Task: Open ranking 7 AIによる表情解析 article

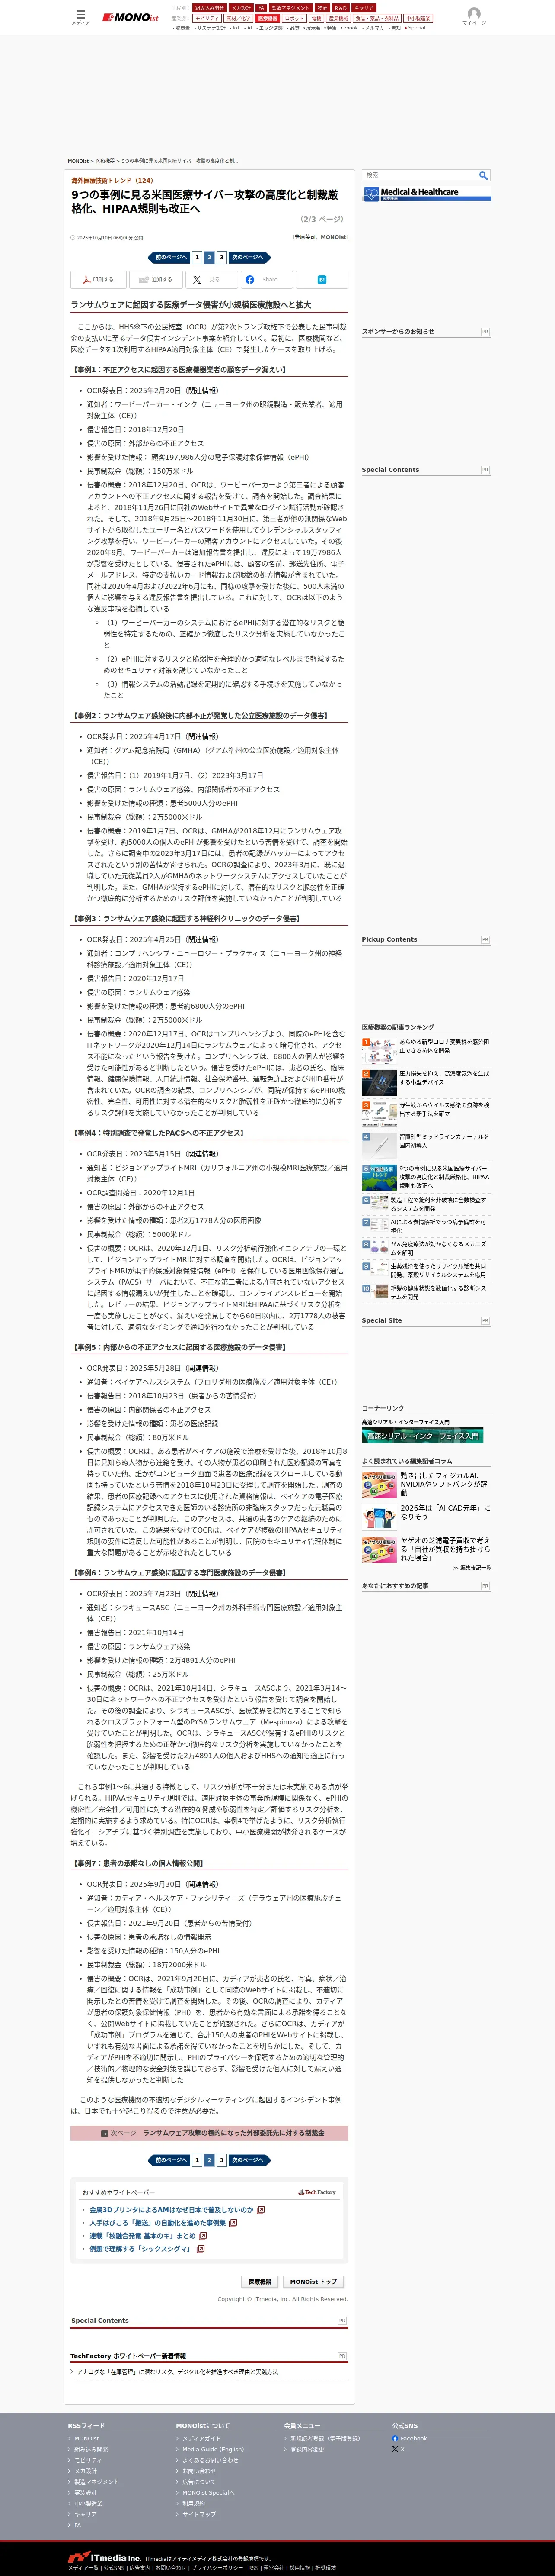Action: point(439,1226)
